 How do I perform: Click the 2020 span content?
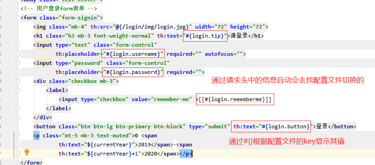(151, 154)
